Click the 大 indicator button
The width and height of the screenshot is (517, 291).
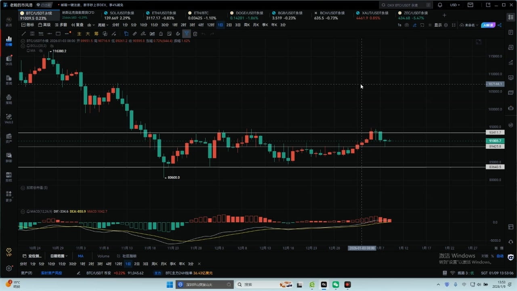click(x=88, y=34)
